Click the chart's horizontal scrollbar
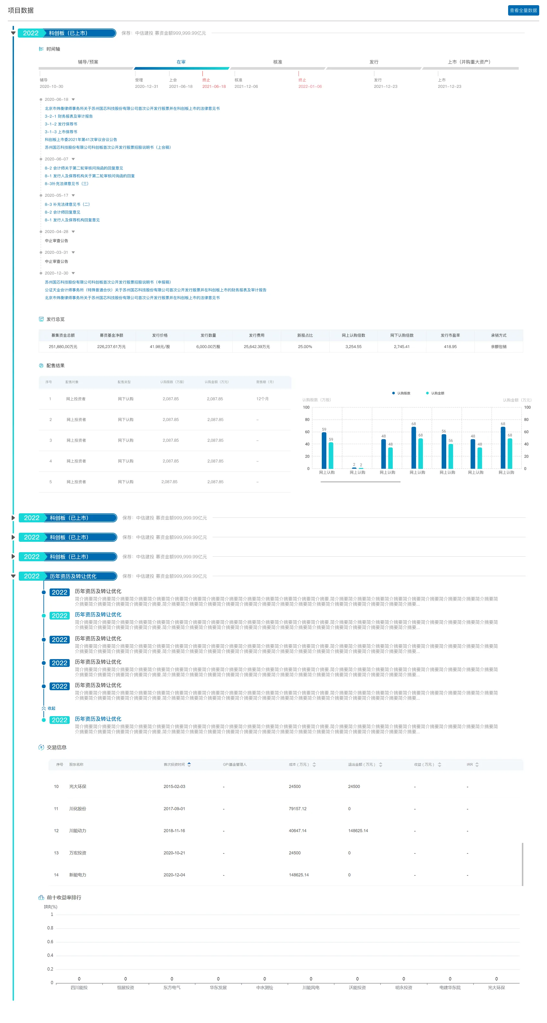The width and height of the screenshot is (547, 1023). [360, 482]
